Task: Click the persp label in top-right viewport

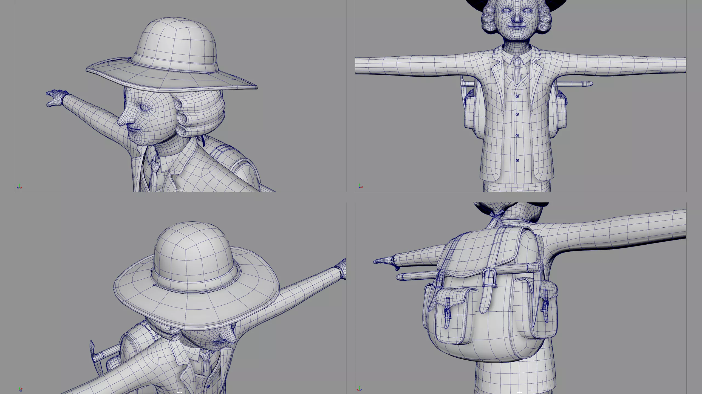Action: click(x=519, y=190)
